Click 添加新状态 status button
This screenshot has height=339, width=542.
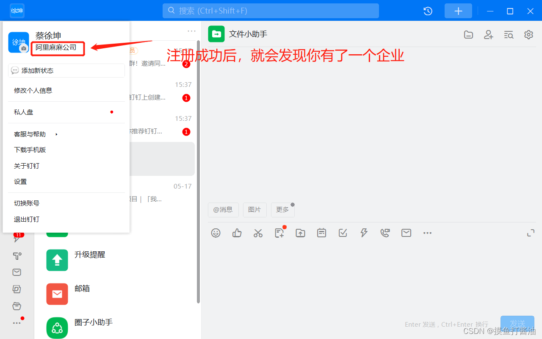click(x=66, y=71)
